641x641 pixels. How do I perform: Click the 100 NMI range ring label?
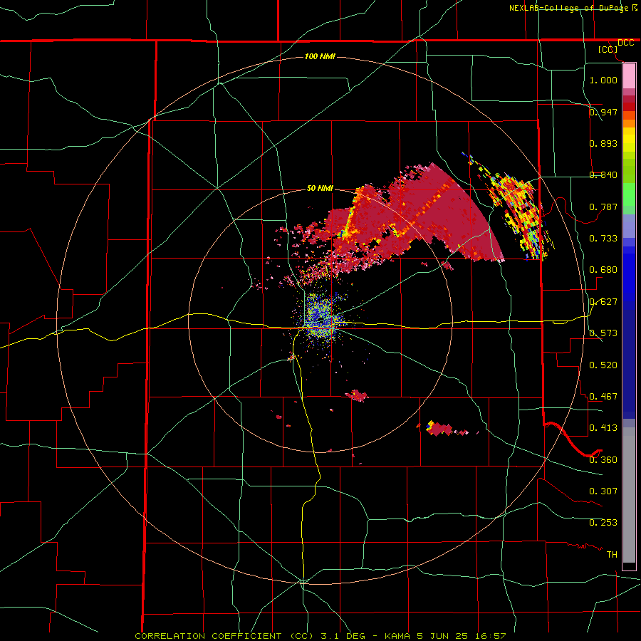320,56
